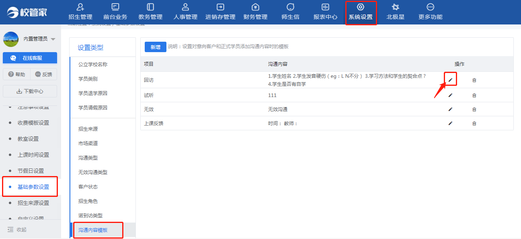Viewport: 521px width, 239px height.
Task: Click the user avatar thumbnail
Action: 11,39
